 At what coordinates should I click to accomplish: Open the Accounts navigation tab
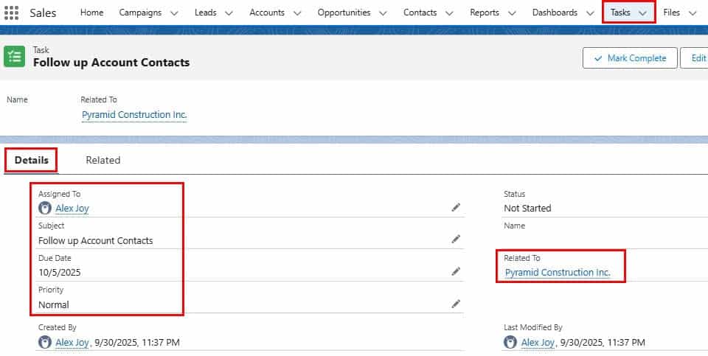[x=267, y=13]
